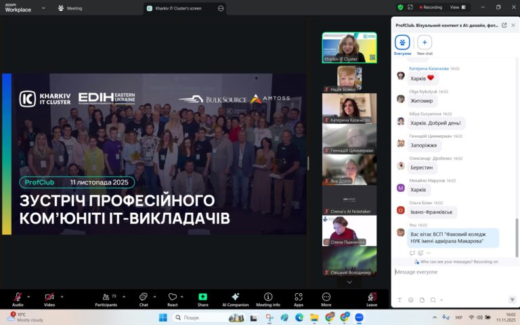Open the Zoom Workplace dropdown arrow
This screenshot has width=520, height=325.
click(x=43, y=8)
